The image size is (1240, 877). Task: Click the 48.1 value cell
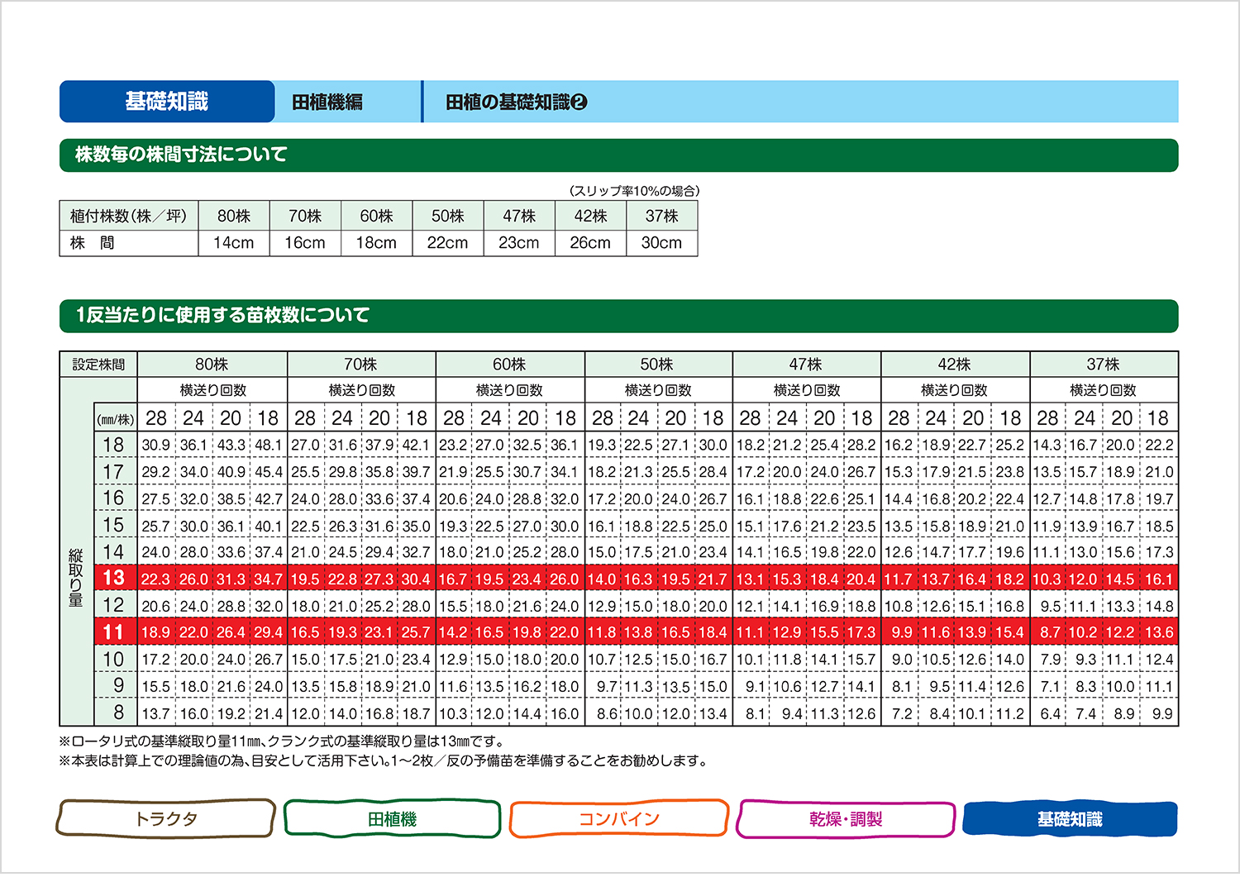coord(268,445)
